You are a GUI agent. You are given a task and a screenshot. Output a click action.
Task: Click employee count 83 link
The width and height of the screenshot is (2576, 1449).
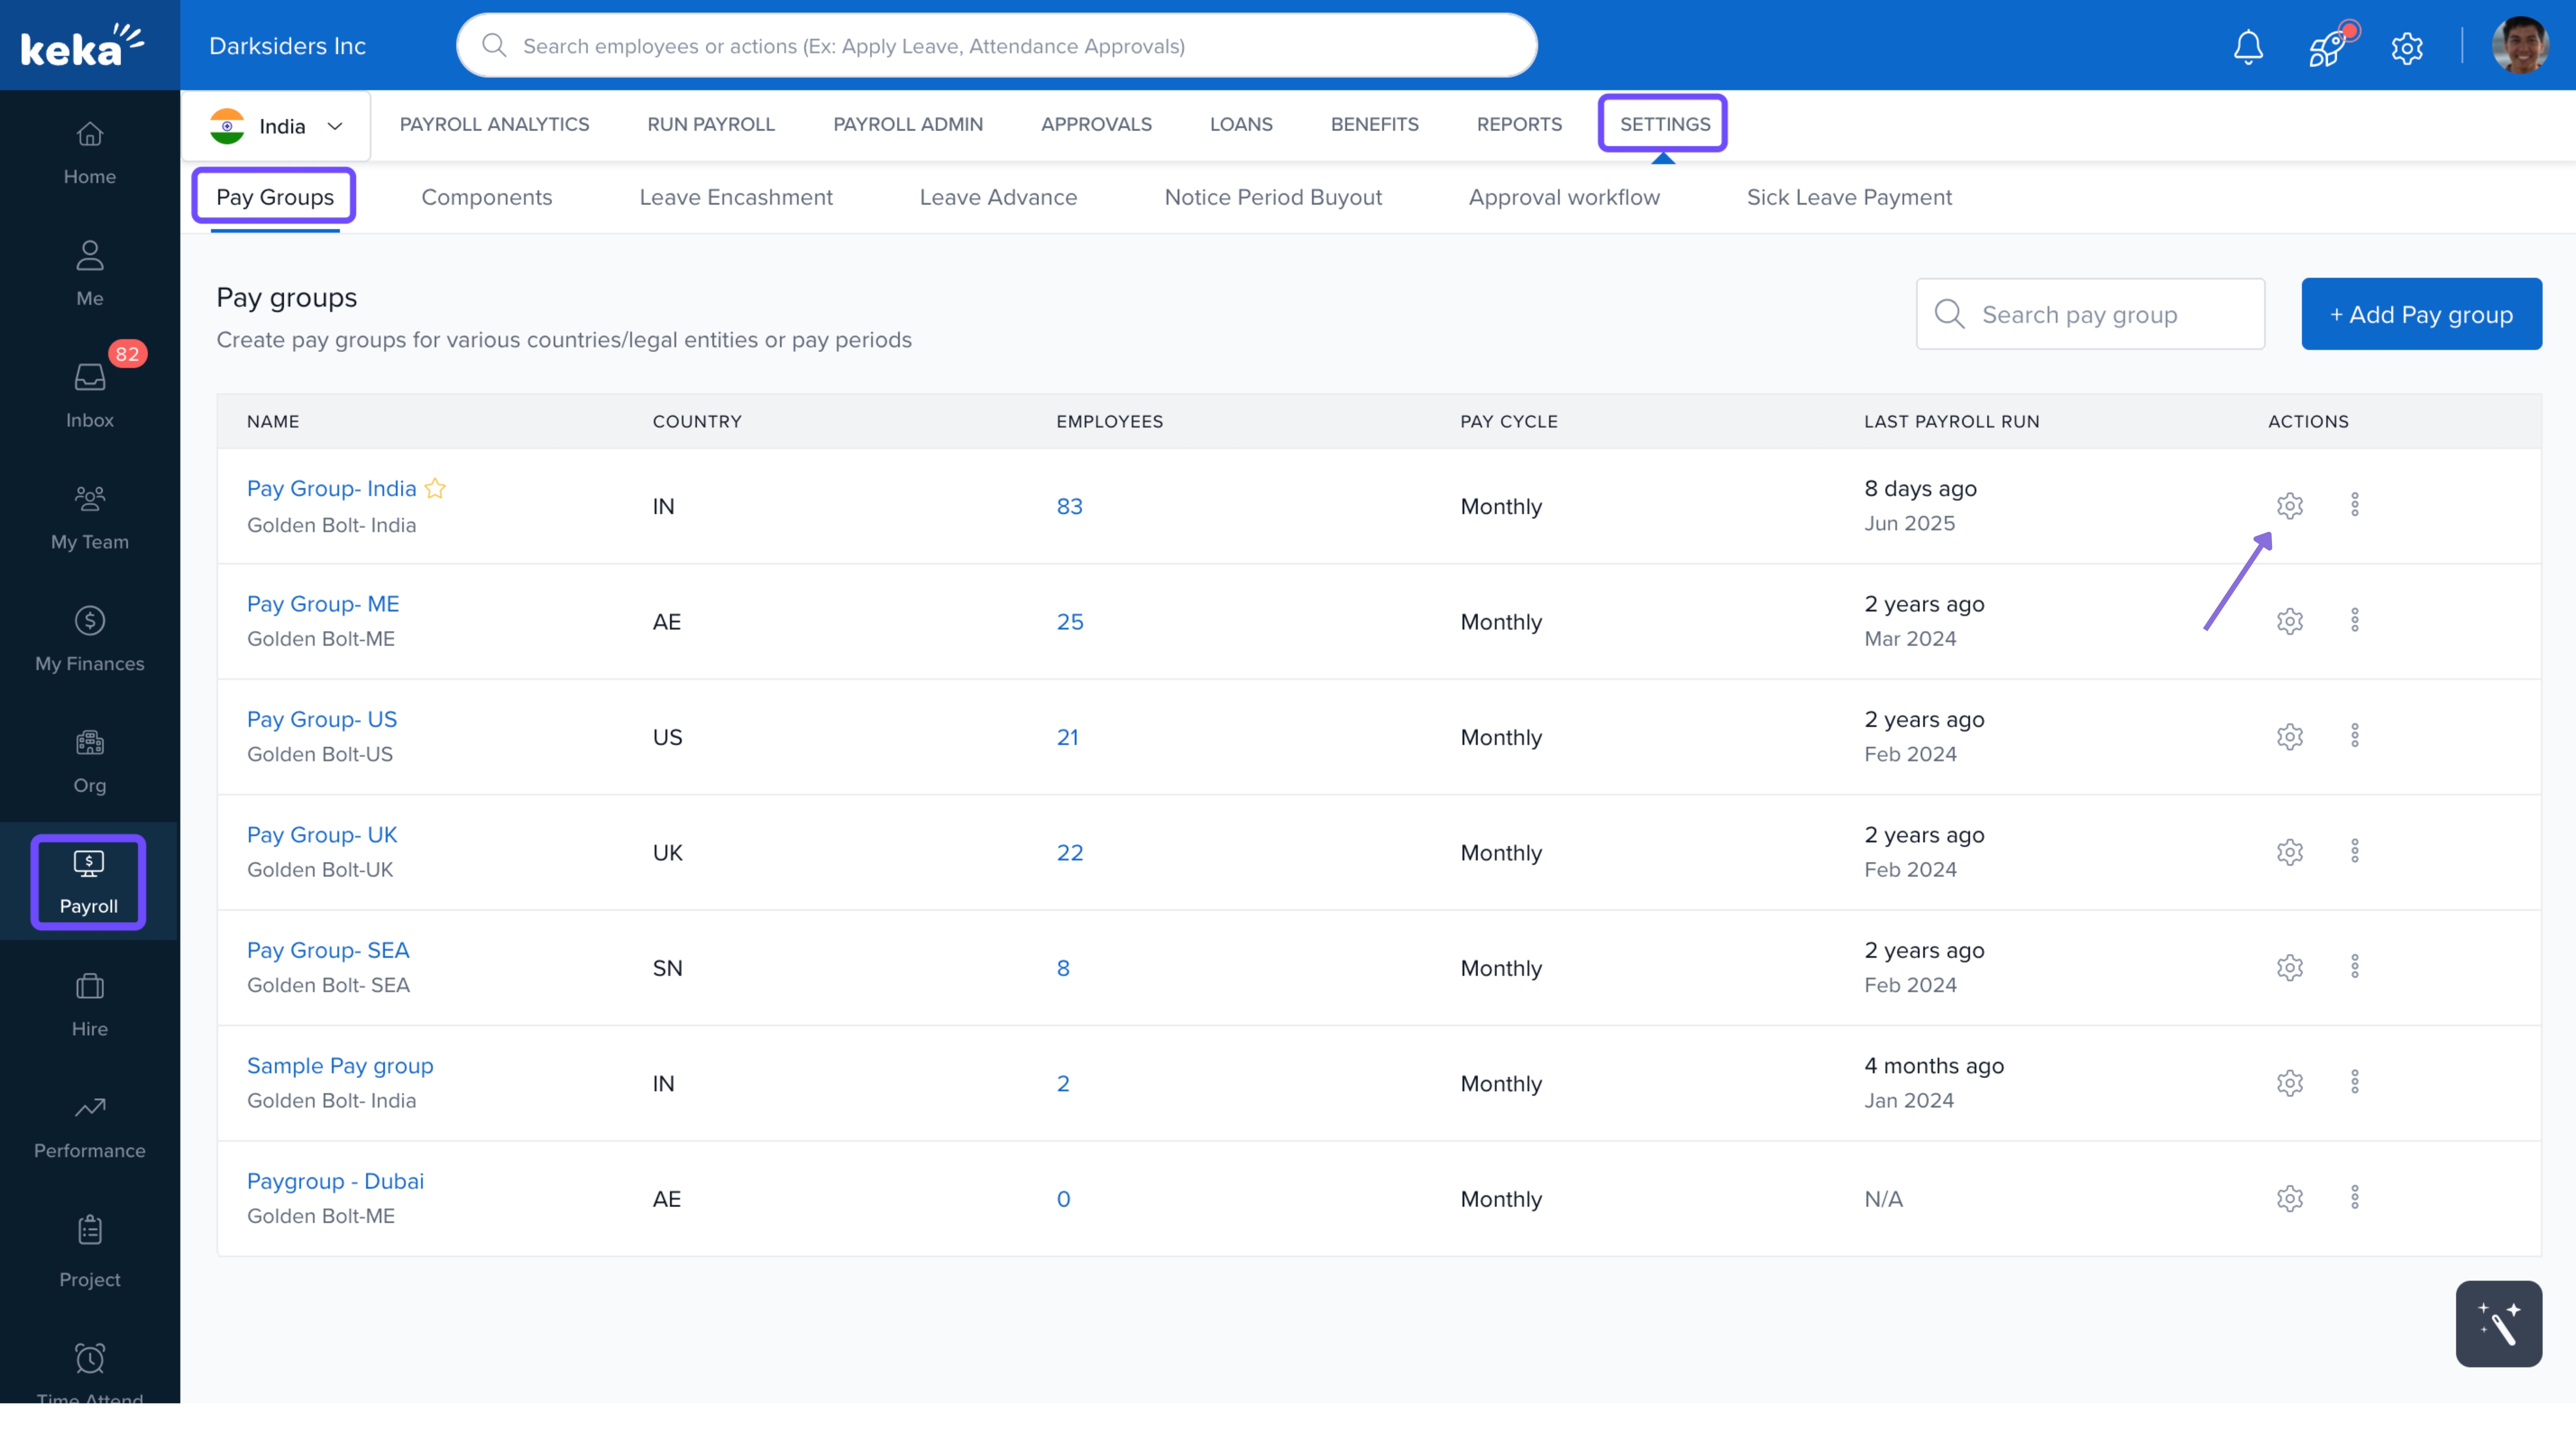tap(1069, 506)
